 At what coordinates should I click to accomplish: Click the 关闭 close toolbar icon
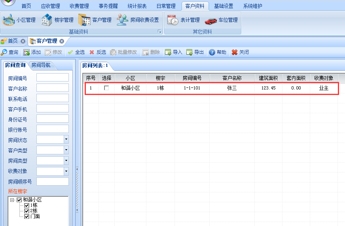tap(235, 52)
